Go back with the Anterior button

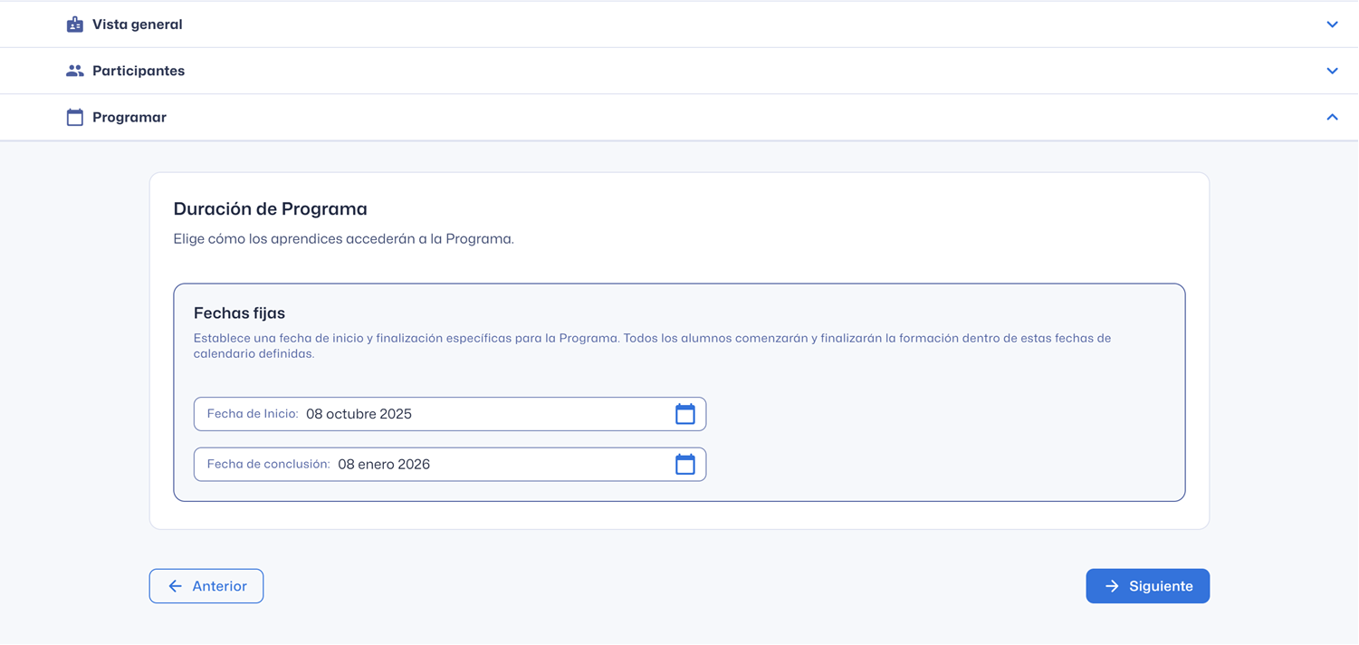click(x=206, y=586)
